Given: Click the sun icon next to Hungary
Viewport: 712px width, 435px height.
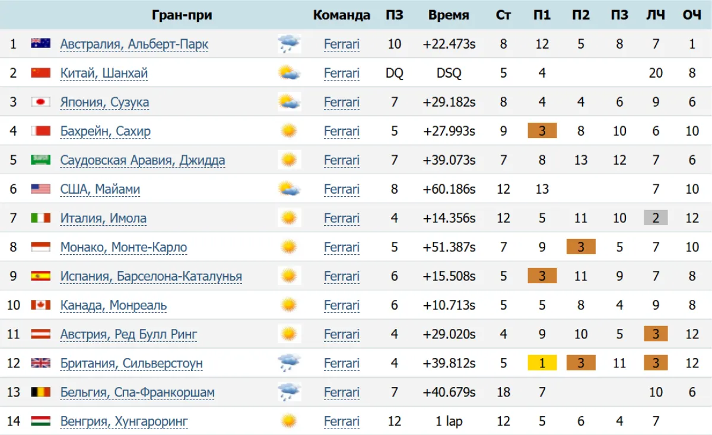Looking at the screenshot, I should coord(289,421).
